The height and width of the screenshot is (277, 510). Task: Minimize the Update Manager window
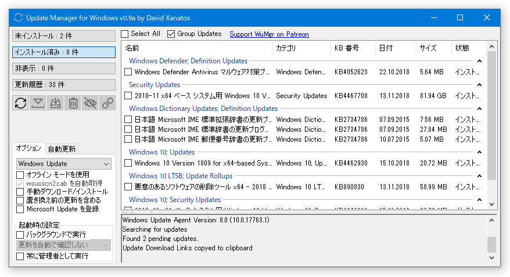pyautogui.click(x=433, y=17)
